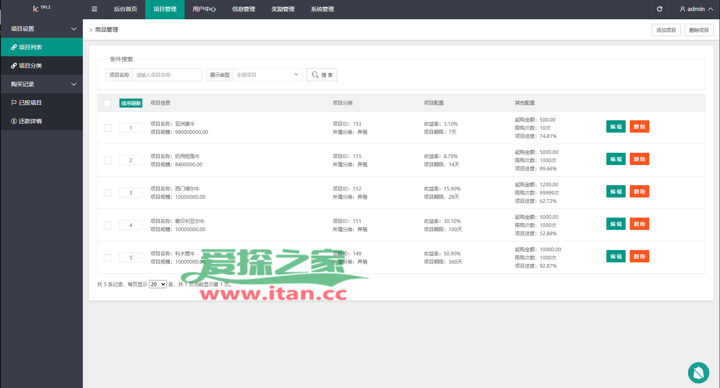This screenshot has height=388, width=720.
Task: Click the 添加项目 button
Action: pos(666,30)
